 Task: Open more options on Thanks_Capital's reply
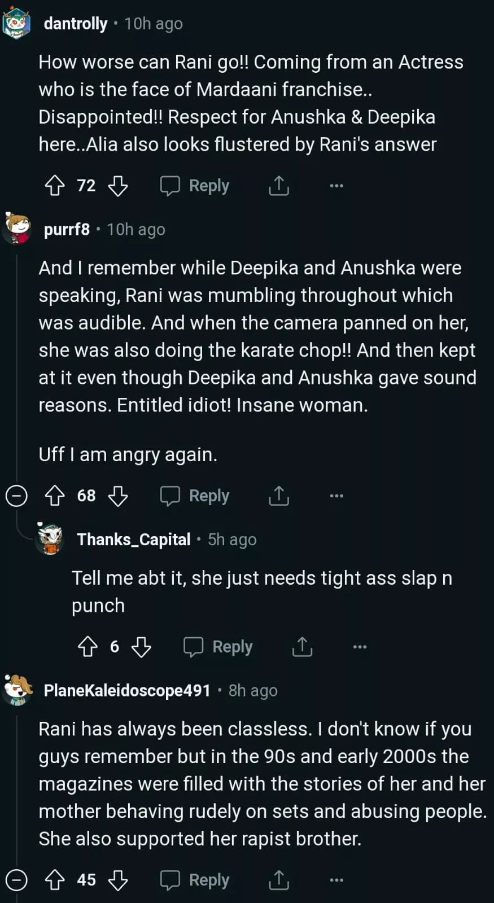pos(360,647)
